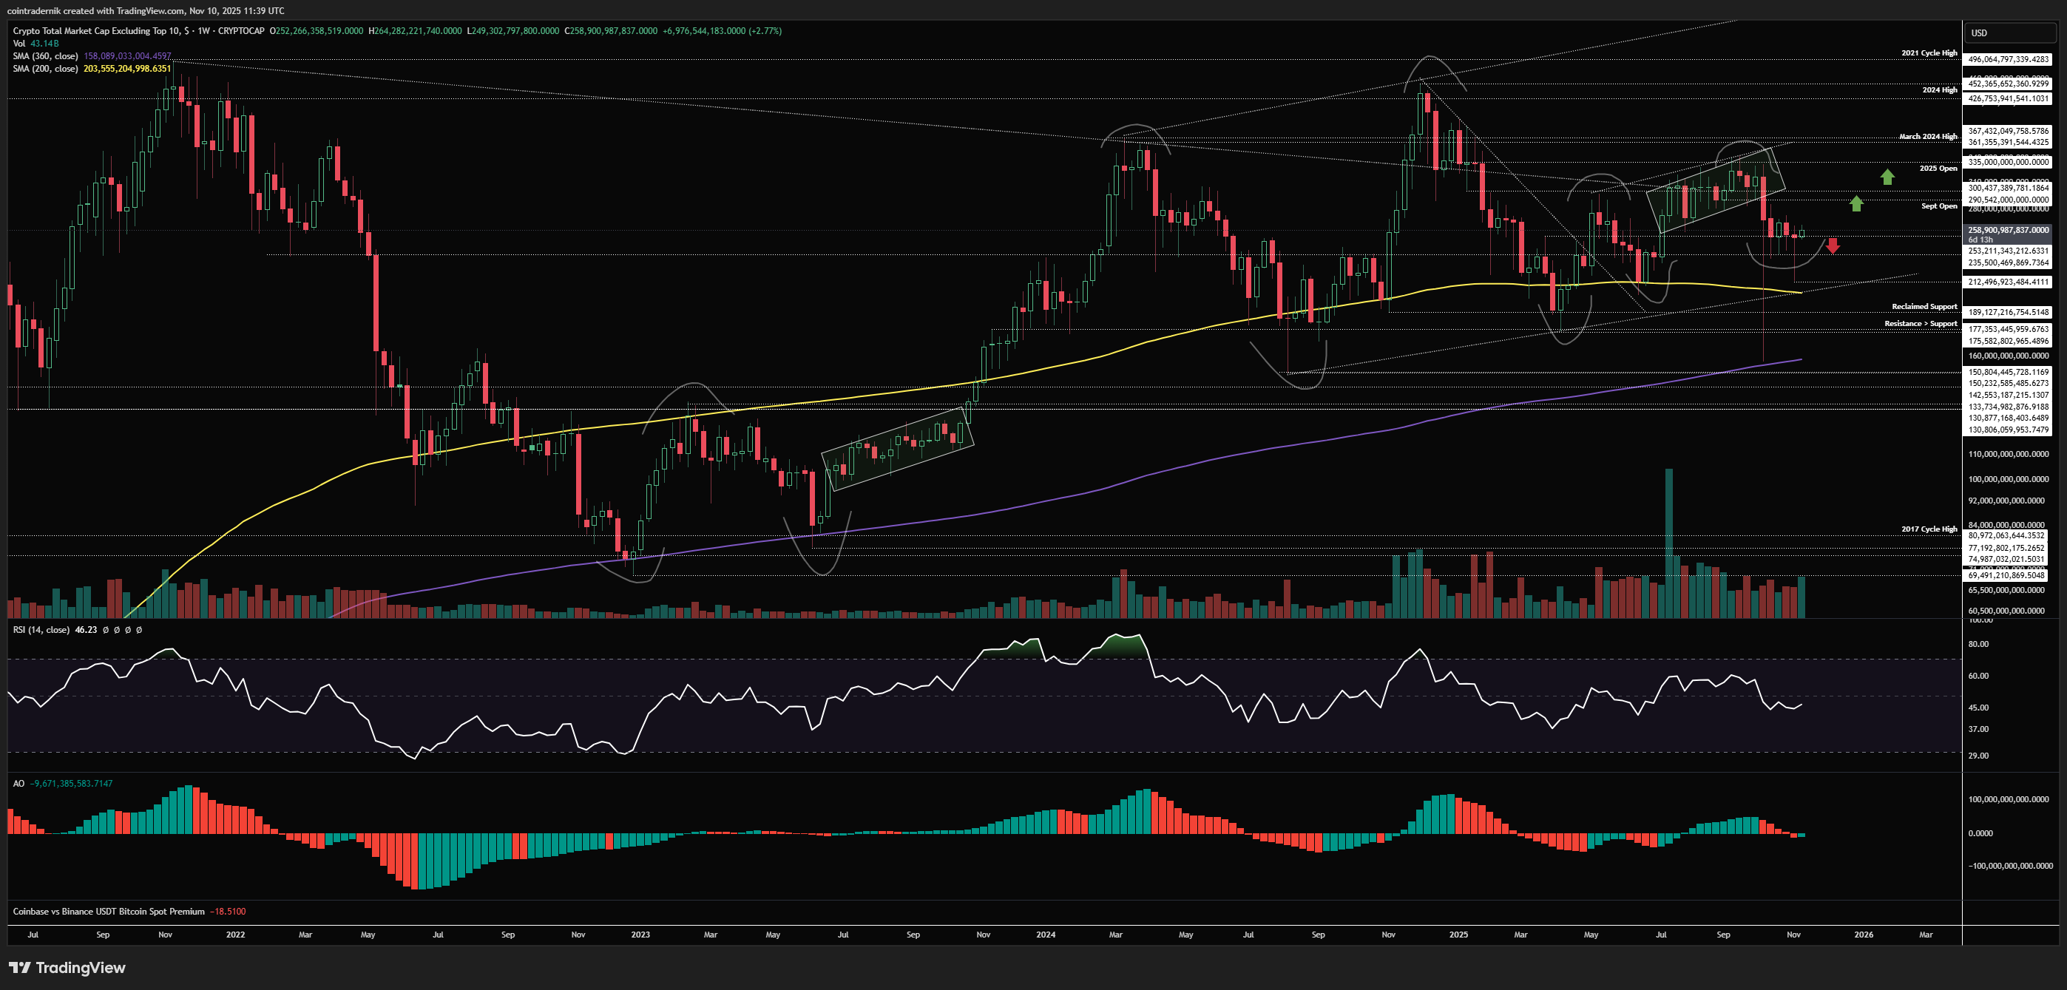
Task: Click the RSI (14, close) legend label
Action: (41, 630)
